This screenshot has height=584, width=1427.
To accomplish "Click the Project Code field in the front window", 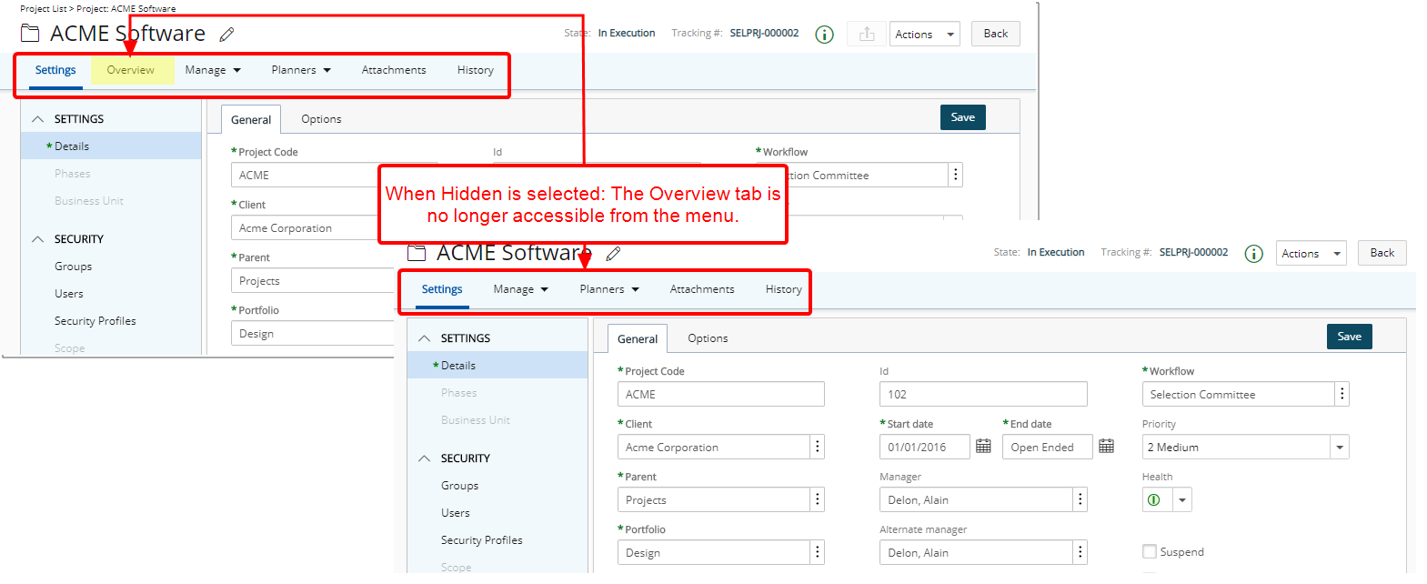I will tap(721, 394).
